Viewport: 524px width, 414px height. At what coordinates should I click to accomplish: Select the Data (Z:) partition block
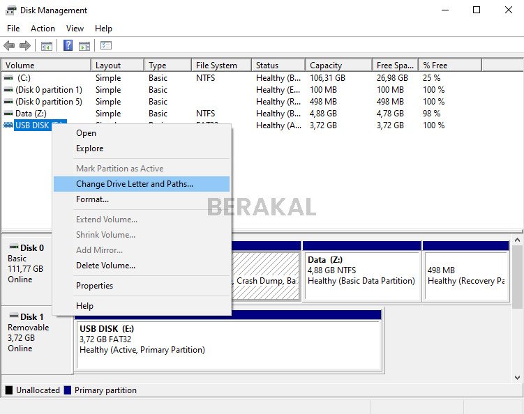pyautogui.click(x=361, y=271)
